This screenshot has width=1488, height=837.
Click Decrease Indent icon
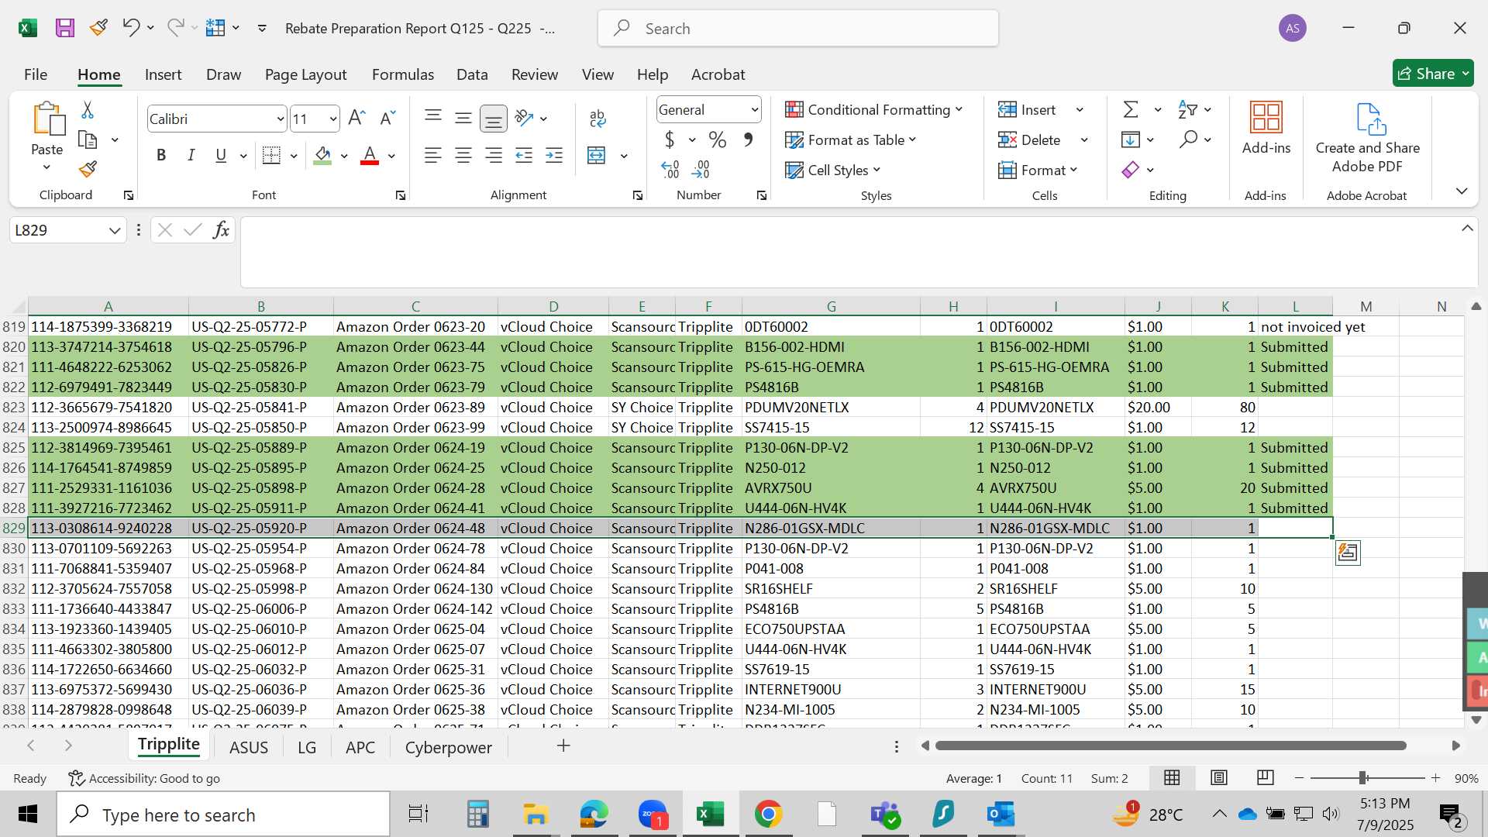[524, 156]
